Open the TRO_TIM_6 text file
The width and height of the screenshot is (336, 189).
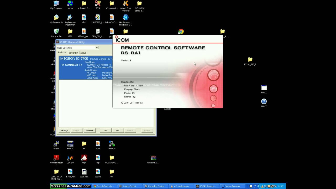point(98,33)
